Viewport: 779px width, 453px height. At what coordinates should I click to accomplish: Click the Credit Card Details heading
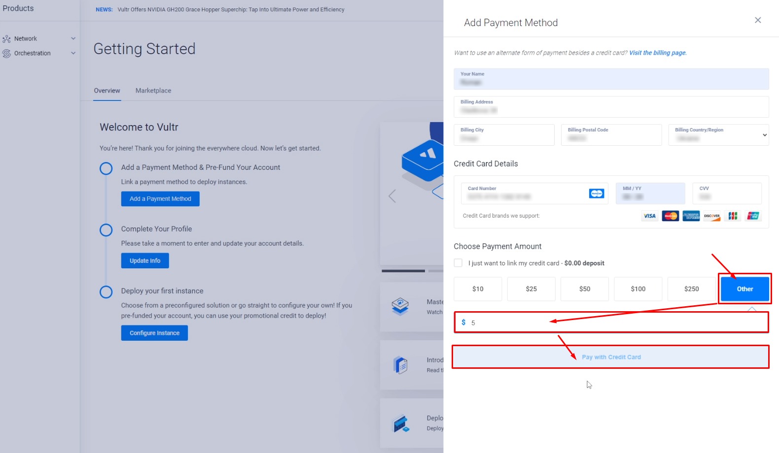point(486,164)
